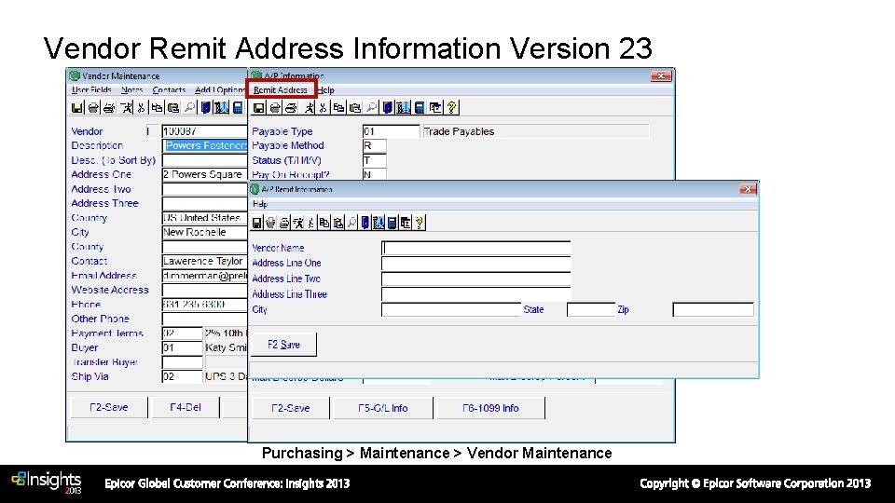Click yellow Help question icon in A/P Remit toolbar
This screenshot has width=895, height=503.
(x=419, y=223)
